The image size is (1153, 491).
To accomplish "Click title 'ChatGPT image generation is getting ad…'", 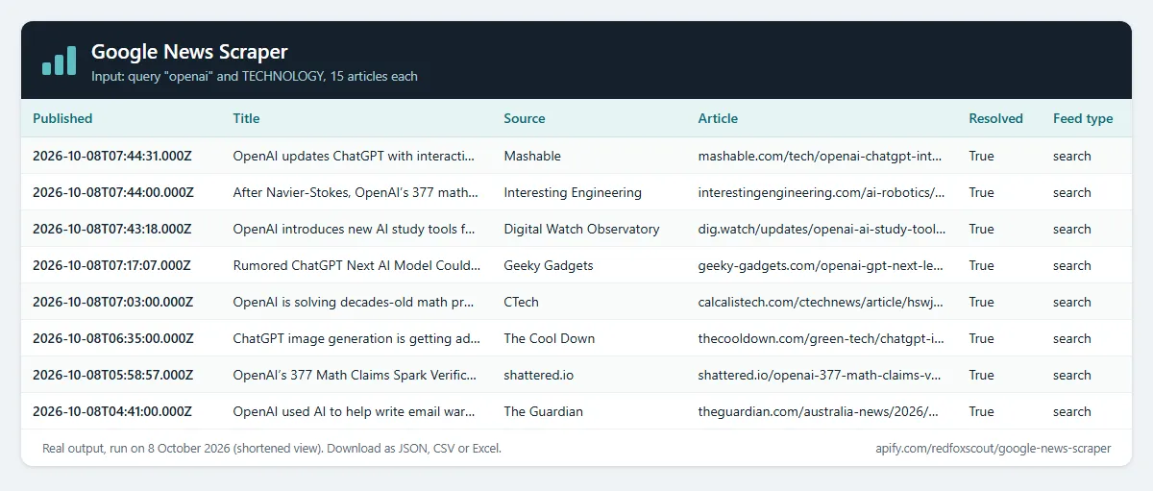I will click(x=356, y=338).
